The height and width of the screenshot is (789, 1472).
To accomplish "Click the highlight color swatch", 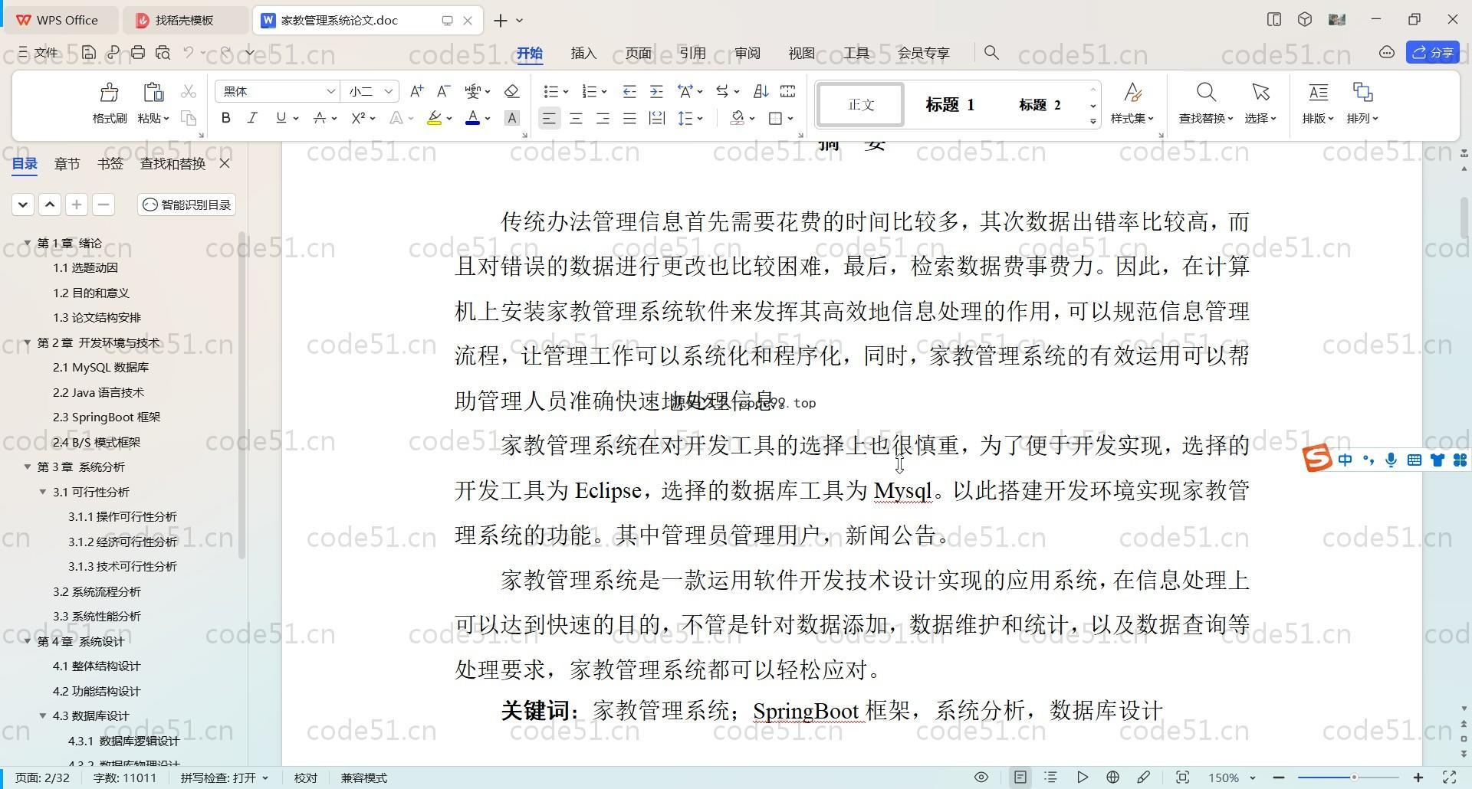I will pos(434,118).
